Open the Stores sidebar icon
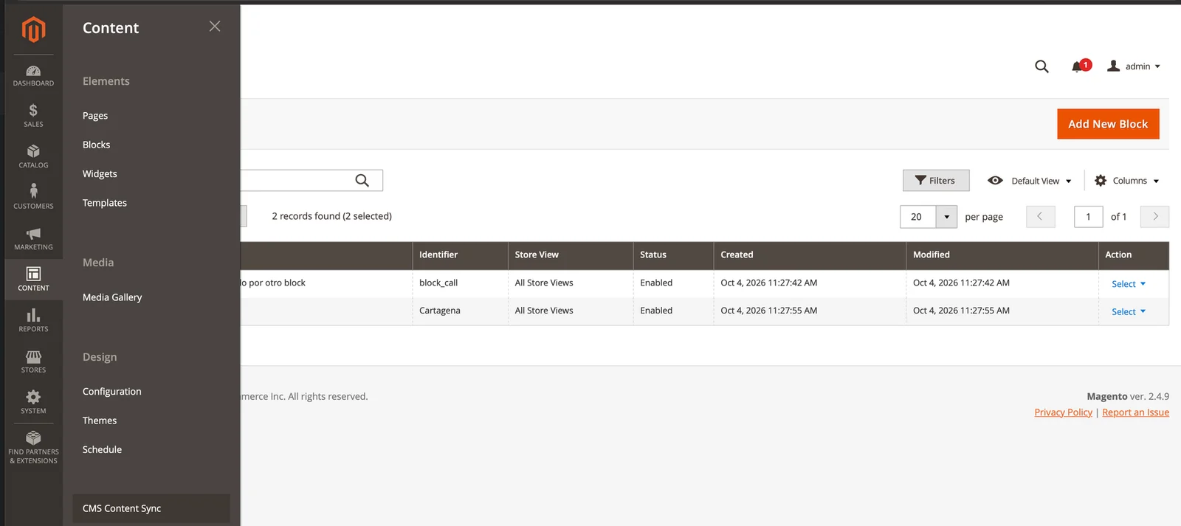 coord(33,361)
